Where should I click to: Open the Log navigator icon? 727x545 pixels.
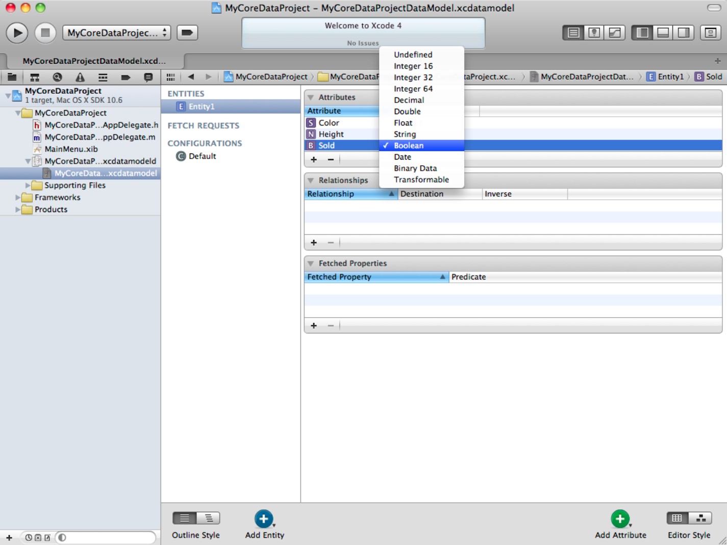(x=148, y=77)
